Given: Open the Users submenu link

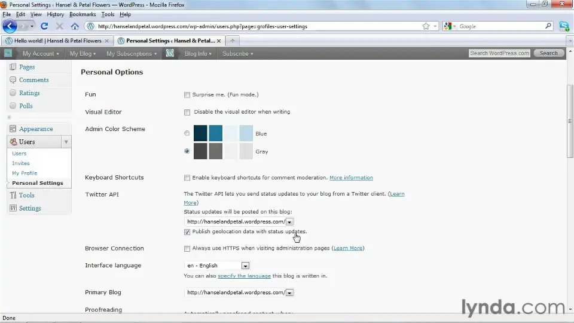Looking at the screenshot, I should coord(19,154).
